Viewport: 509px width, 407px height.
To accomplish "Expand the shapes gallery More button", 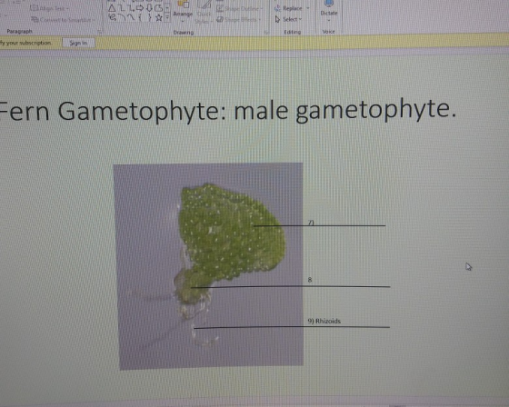I will pyautogui.click(x=167, y=17).
